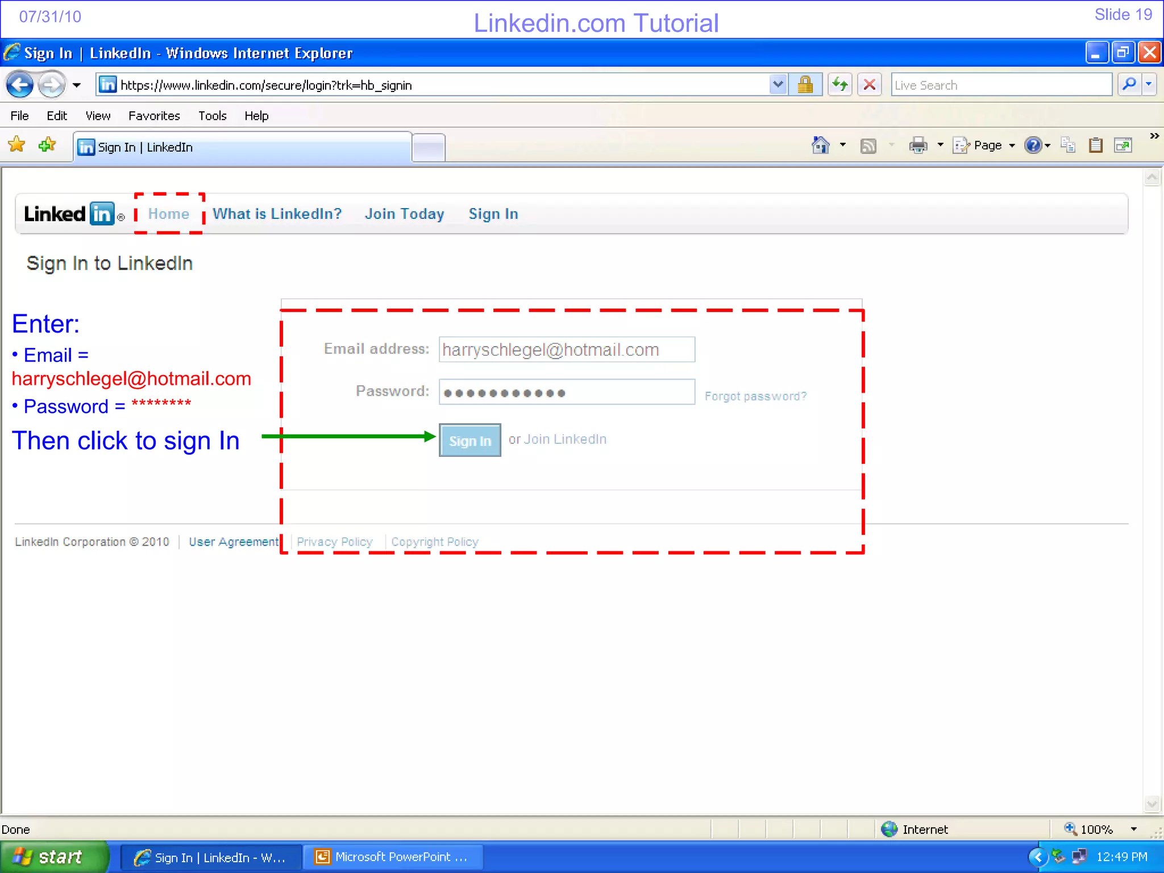The width and height of the screenshot is (1164, 873).
Task: Click inside the Live Search box
Action: 1001,85
